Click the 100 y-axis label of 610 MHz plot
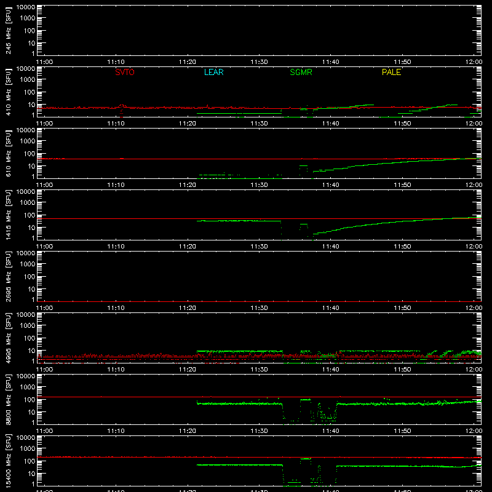Screen dimensions: 492x492 [30, 154]
